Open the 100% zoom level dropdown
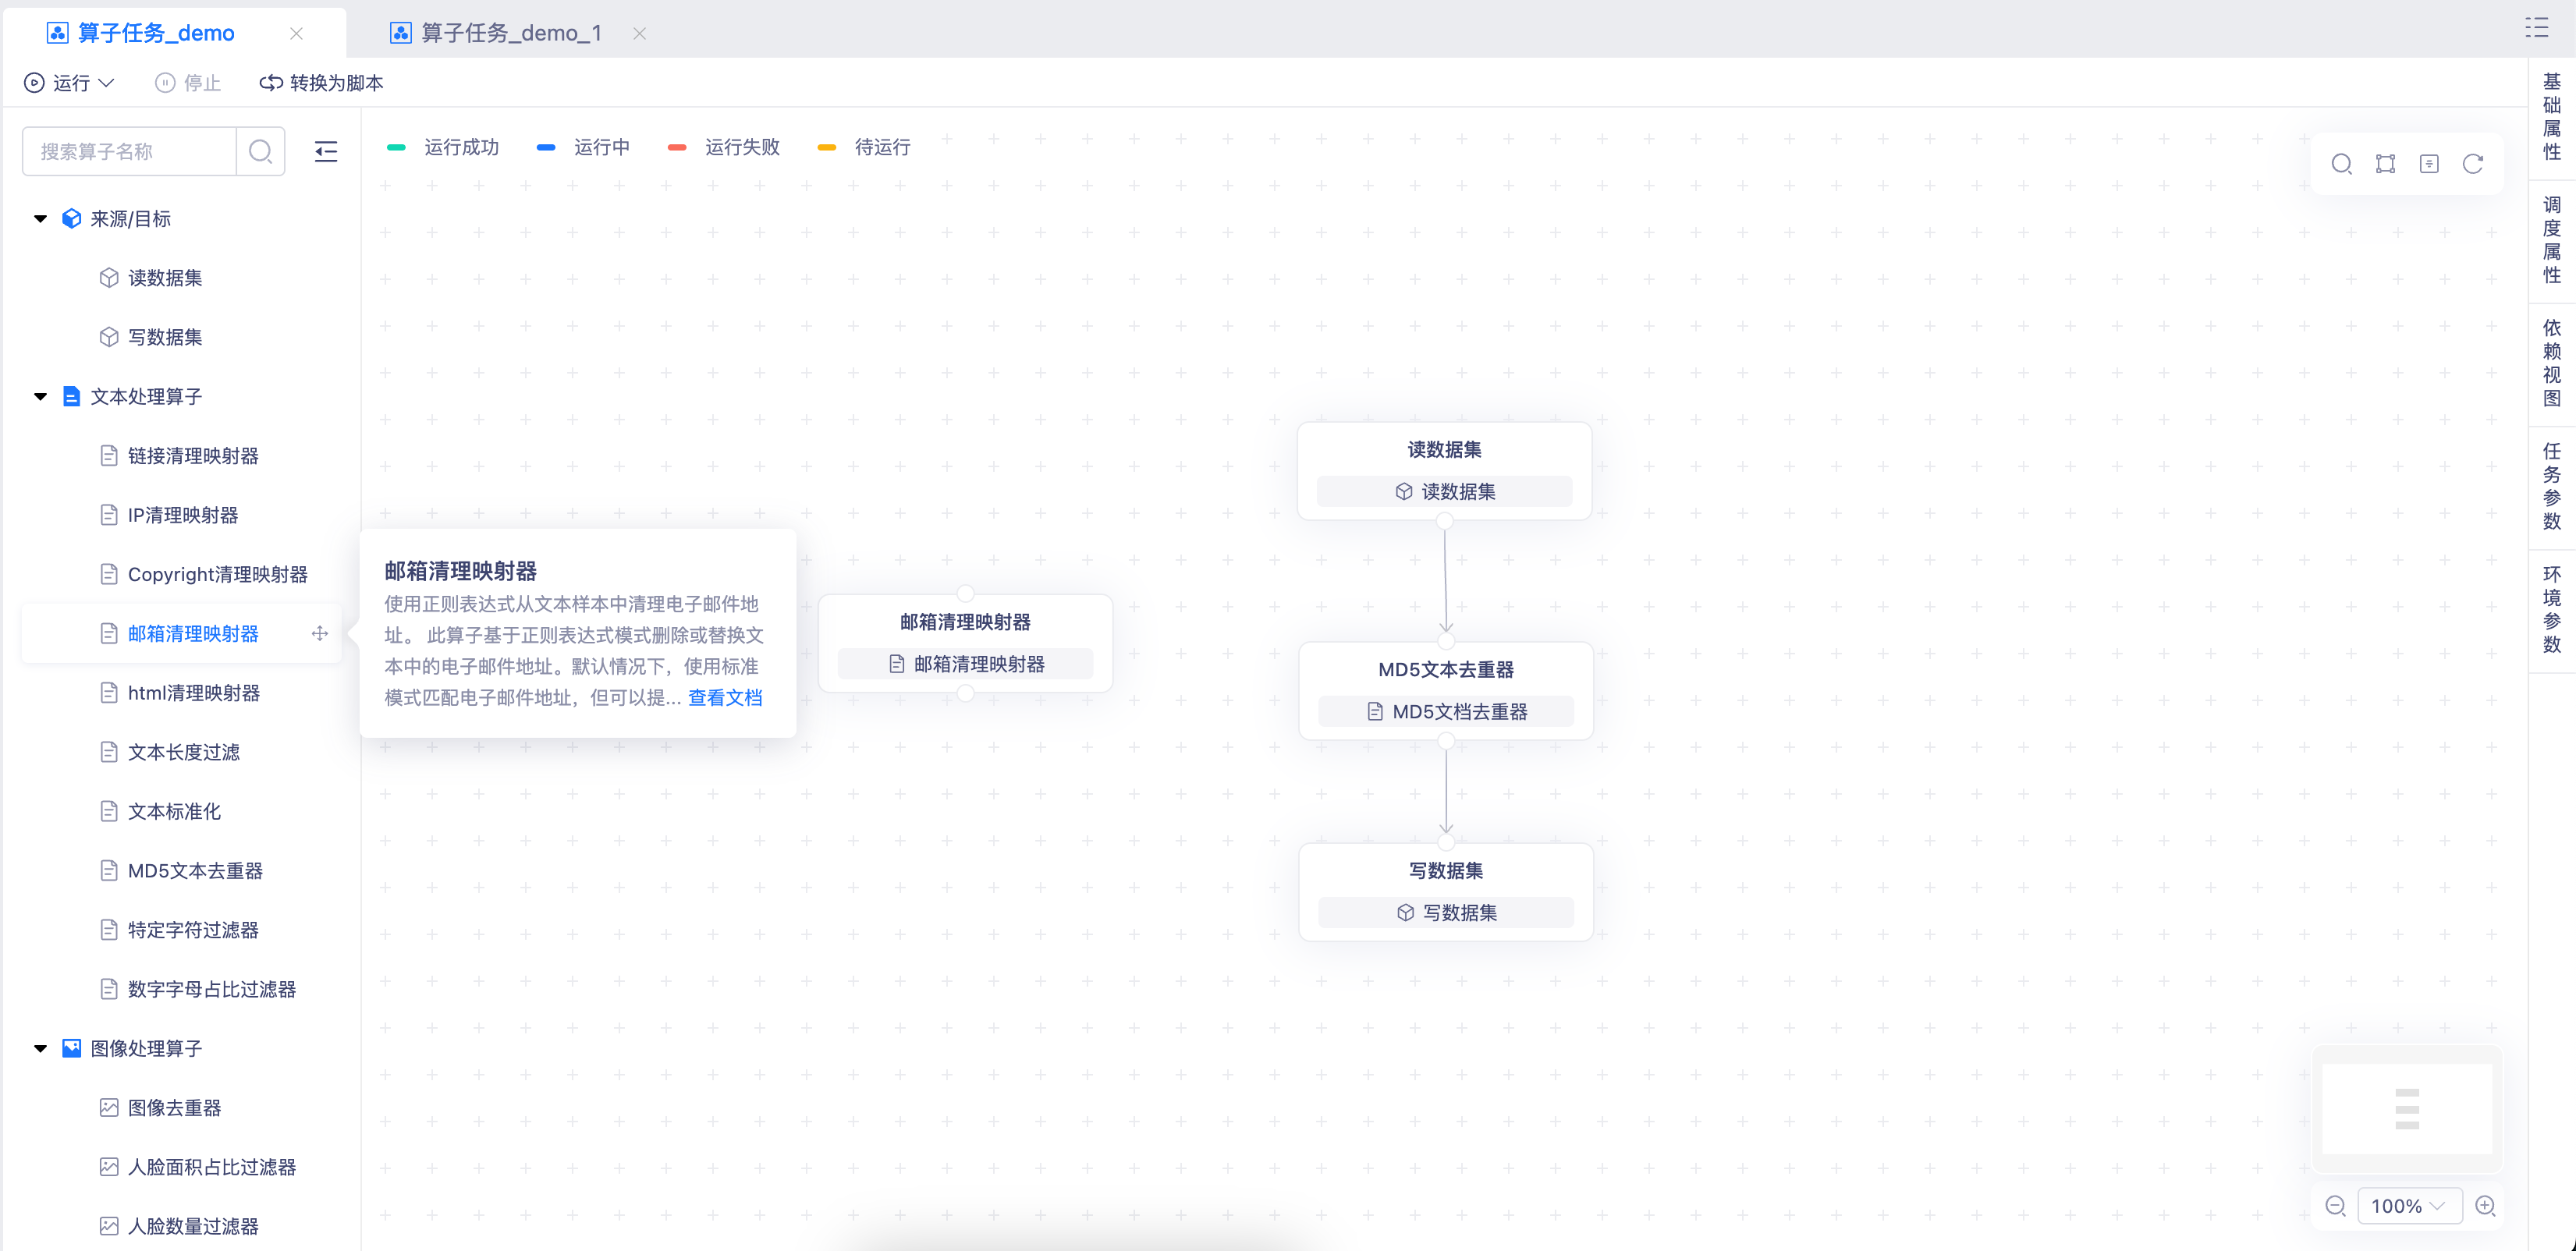Image resolution: width=2576 pixels, height=1251 pixels. tap(2408, 1205)
